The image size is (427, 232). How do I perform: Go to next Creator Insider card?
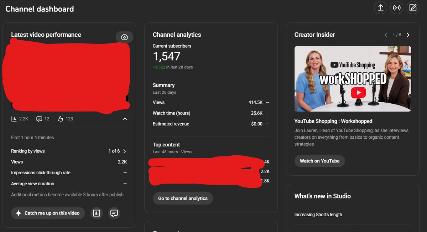click(408, 35)
